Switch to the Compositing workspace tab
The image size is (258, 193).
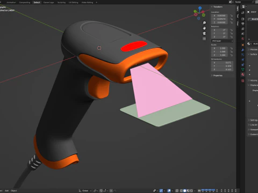[25, 3]
